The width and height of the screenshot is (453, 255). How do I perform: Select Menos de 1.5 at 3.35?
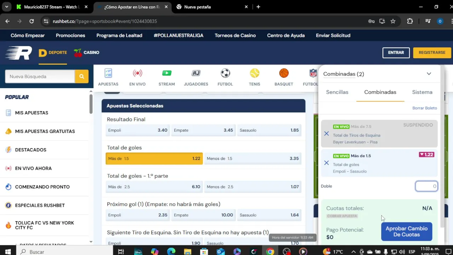tap(253, 159)
